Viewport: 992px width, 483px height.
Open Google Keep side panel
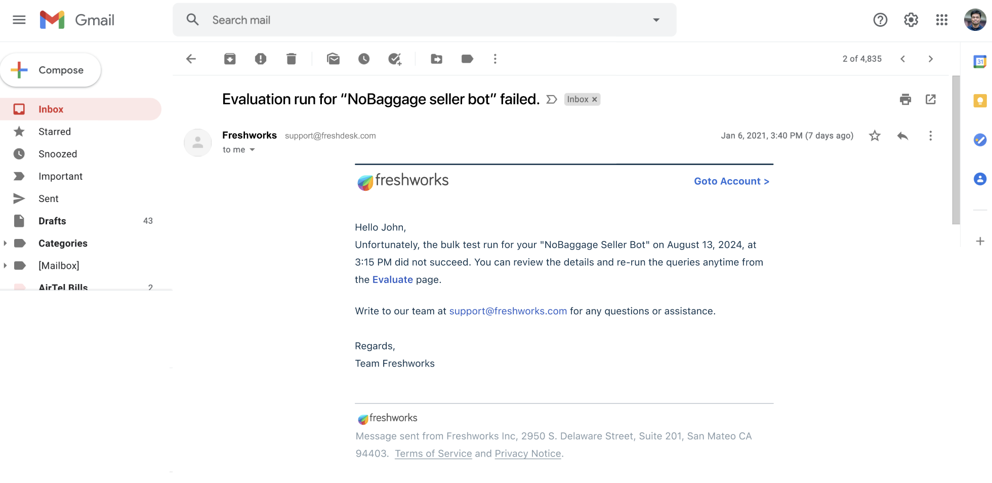click(x=980, y=101)
